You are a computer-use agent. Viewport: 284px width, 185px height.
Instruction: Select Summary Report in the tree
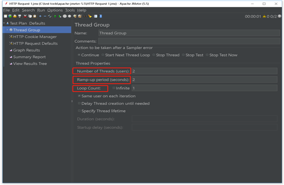tap(30, 57)
